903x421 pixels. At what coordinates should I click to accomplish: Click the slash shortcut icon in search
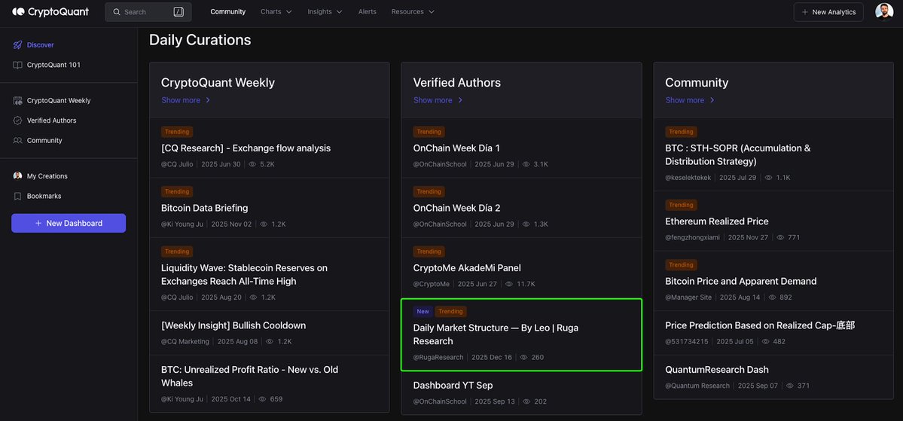(178, 12)
